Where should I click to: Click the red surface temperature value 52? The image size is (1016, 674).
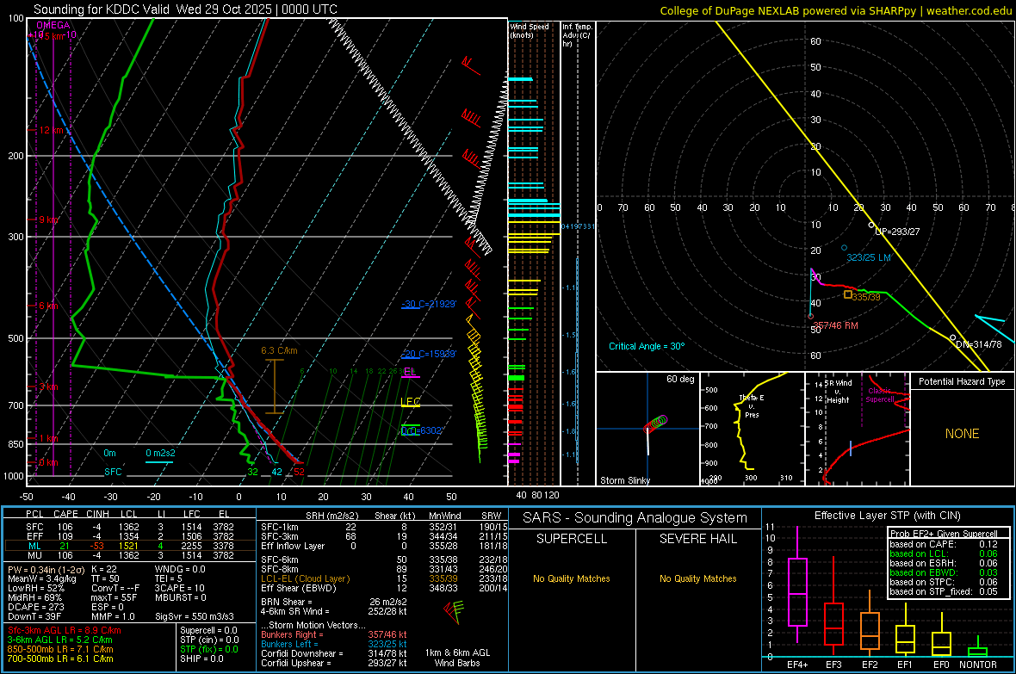pyautogui.click(x=299, y=472)
